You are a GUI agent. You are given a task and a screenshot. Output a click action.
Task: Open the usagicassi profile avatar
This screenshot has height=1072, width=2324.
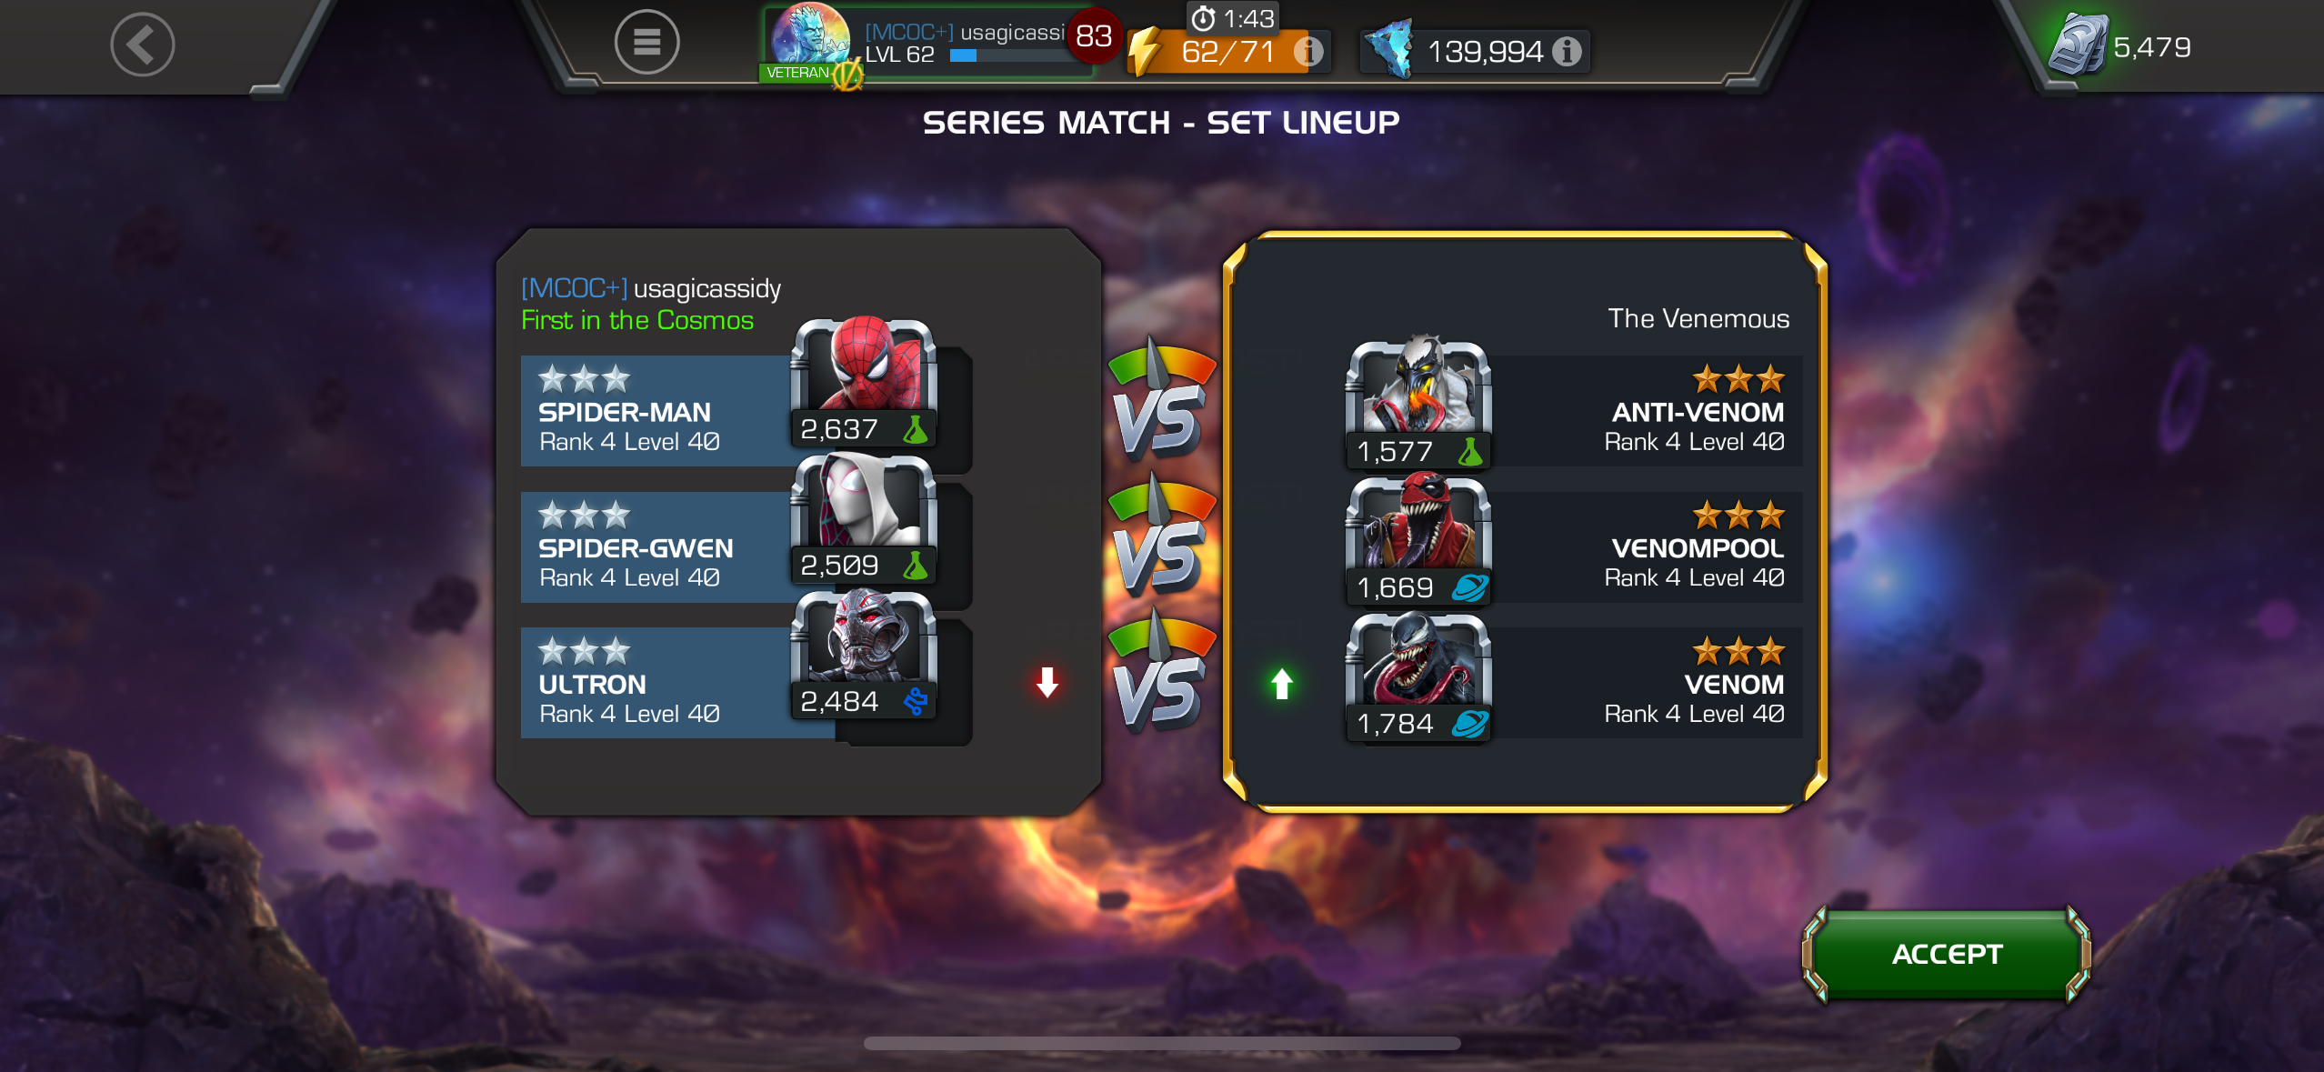[x=809, y=41]
